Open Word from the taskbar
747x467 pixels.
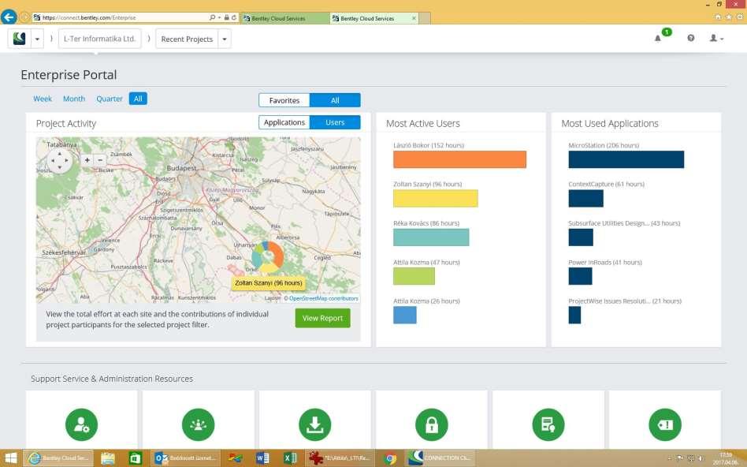pyautogui.click(x=262, y=458)
